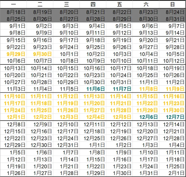
Task: Select cell 10月22日
Action: point(66,75)
